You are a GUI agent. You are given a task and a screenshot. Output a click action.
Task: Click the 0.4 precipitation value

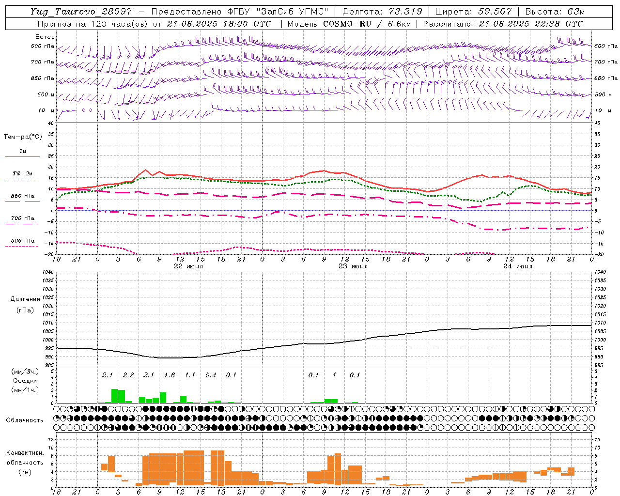[x=211, y=375]
